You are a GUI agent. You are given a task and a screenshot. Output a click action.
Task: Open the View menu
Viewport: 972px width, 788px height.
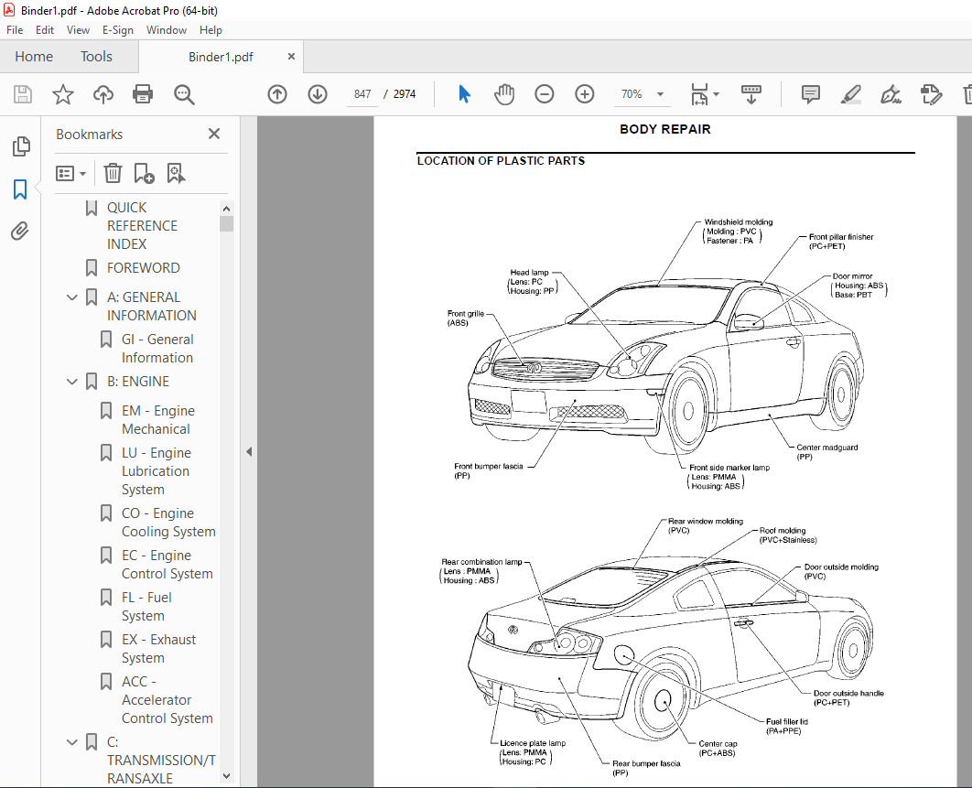coord(78,30)
